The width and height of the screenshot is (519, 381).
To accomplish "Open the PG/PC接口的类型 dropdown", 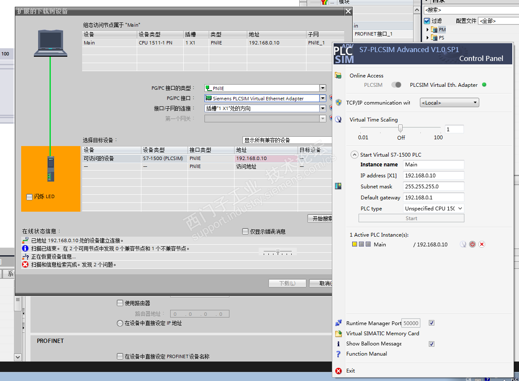I will (x=323, y=88).
